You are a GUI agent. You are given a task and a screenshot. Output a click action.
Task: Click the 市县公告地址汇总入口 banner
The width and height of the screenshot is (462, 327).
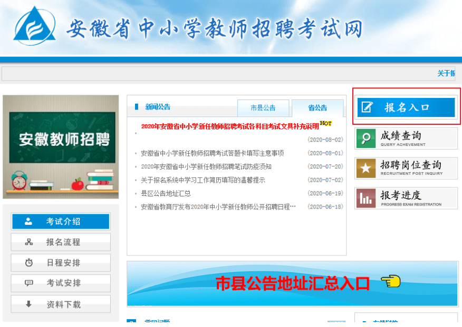(292, 284)
